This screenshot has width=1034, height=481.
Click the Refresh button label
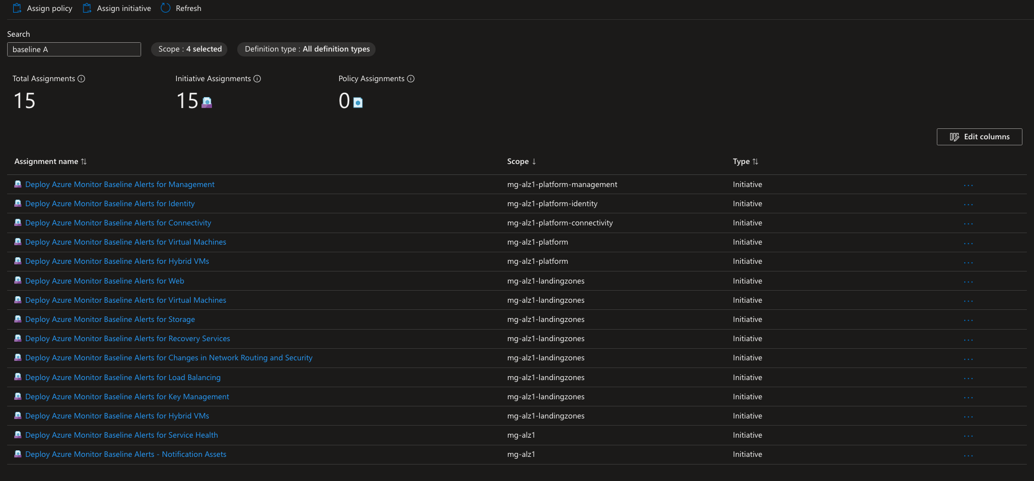(x=188, y=8)
